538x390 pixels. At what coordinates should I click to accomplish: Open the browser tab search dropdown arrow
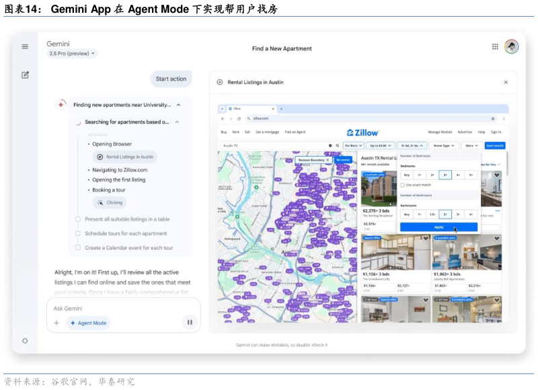[222, 109]
